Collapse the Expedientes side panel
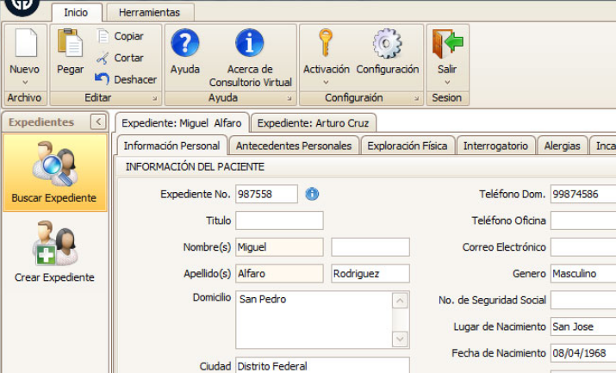 (x=97, y=123)
